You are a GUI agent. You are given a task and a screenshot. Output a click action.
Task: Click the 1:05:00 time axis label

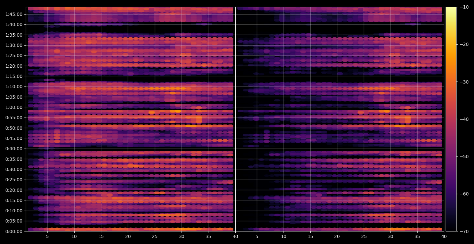[x=14, y=97]
